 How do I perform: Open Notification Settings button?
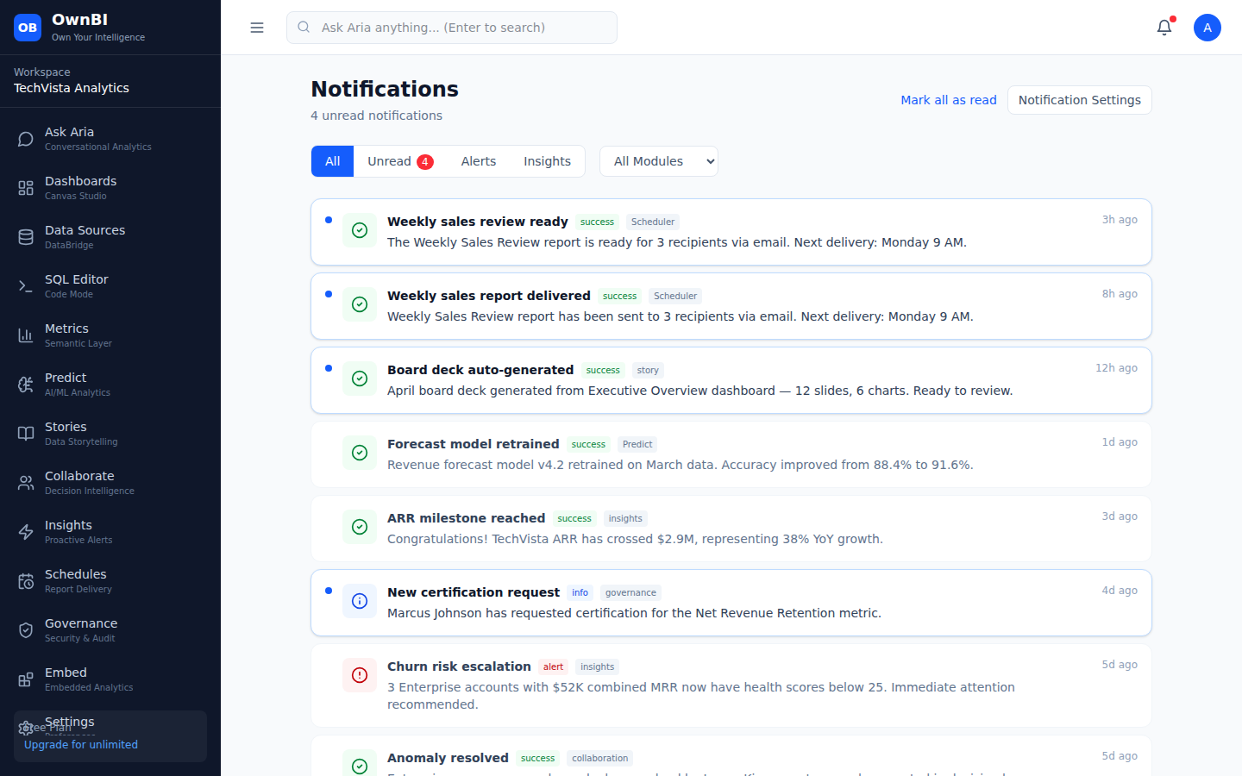pos(1080,100)
